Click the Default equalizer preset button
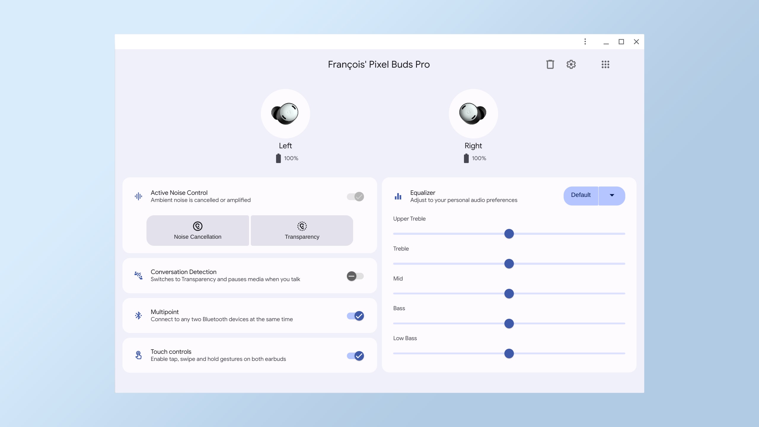This screenshot has height=427, width=759. [x=580, y=195]
